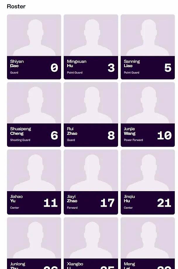Click the Roster section heading

pyautogui.click(x=16, y=6)
